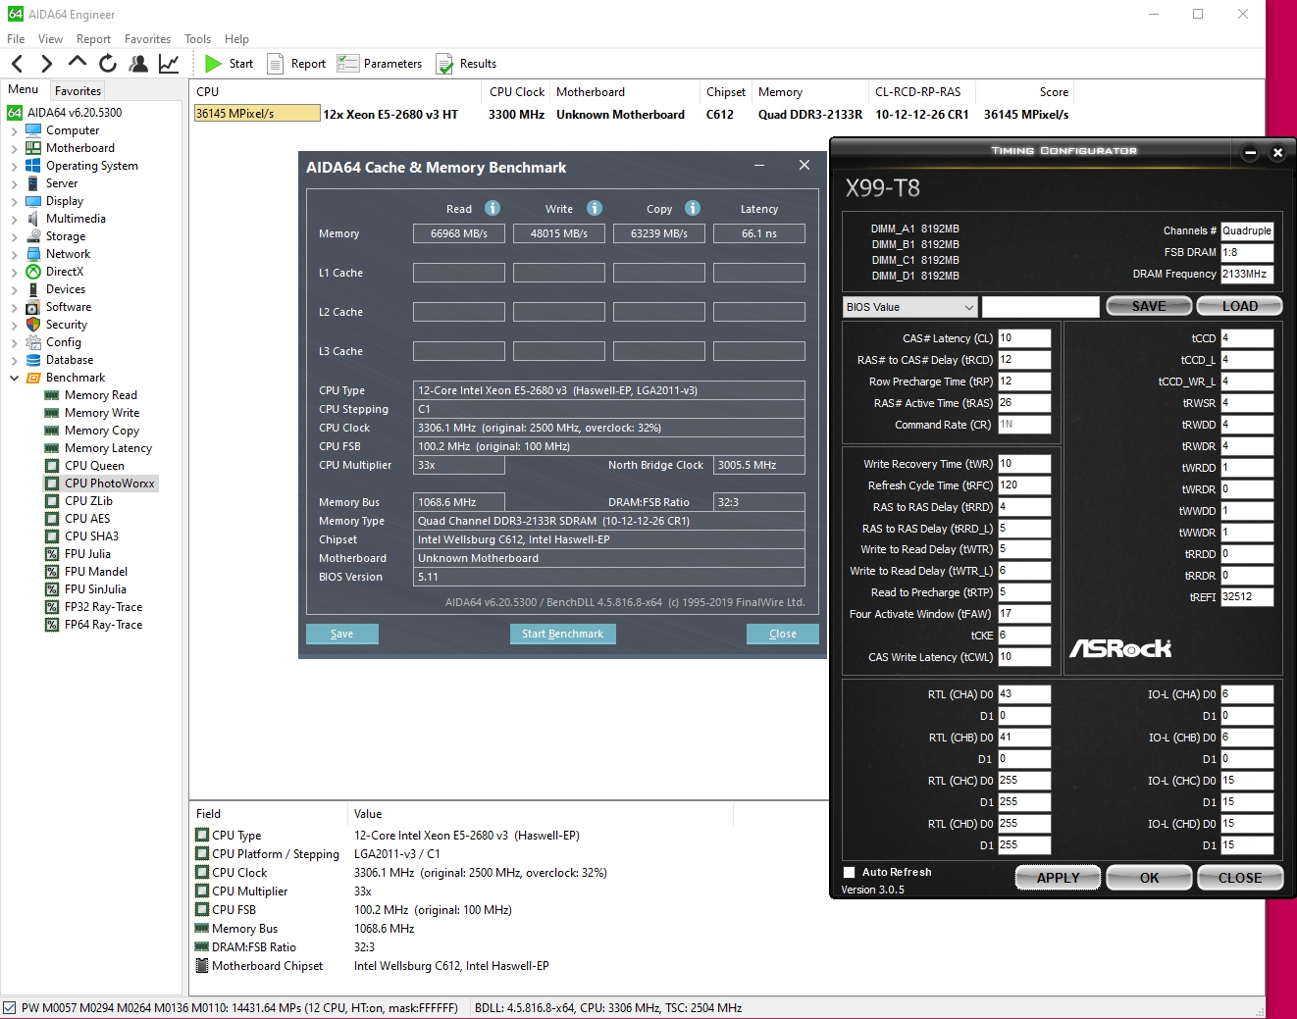The image size is (1297, 1019).
Task: Click the Refresh icon in the toolbar
Action: click(108, 64)
